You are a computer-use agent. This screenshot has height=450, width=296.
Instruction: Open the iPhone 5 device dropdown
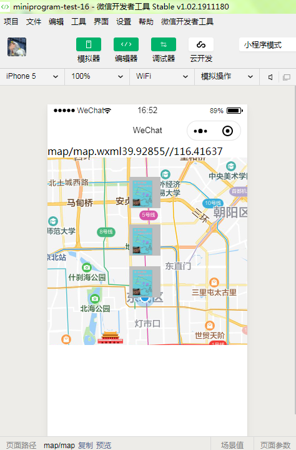(32, 76)
